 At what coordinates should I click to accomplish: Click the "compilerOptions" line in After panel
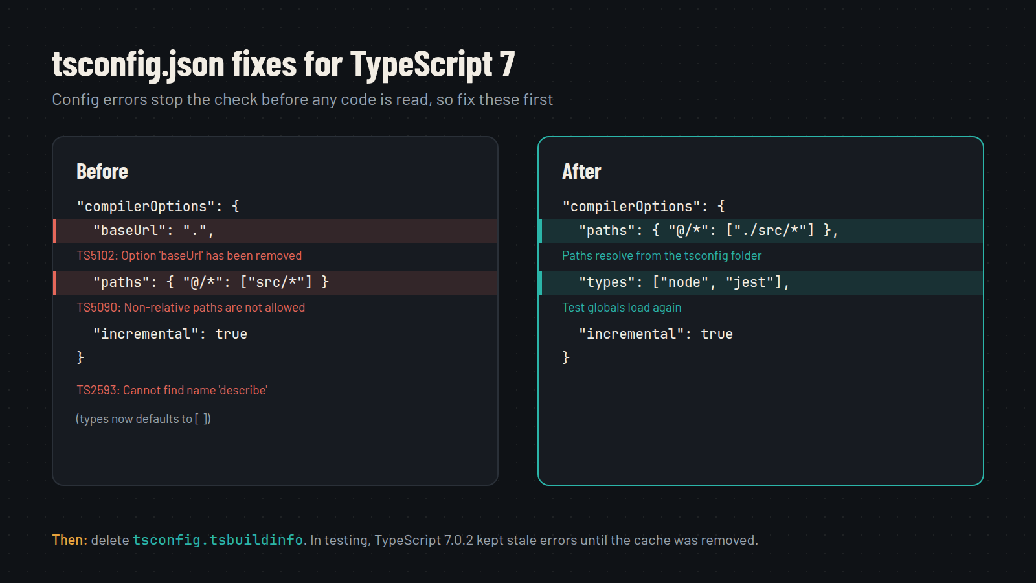pos(644,206)
